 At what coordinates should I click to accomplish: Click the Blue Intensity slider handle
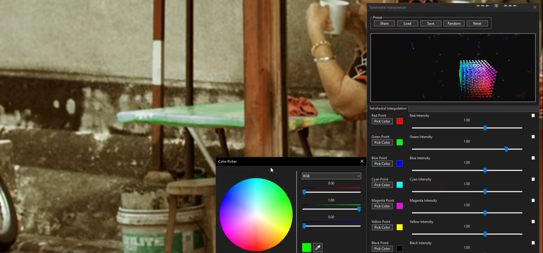485,171
